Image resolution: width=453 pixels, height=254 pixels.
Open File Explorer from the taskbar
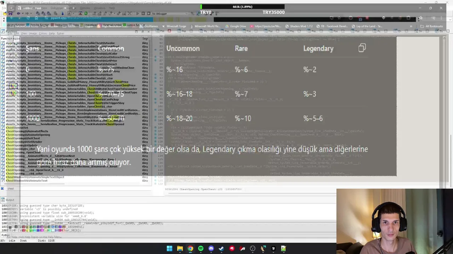[180, 248]
